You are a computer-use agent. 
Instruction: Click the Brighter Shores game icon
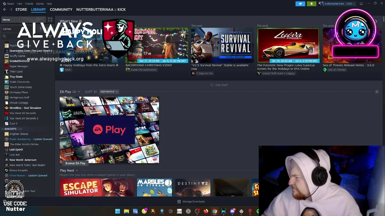[x=7, y=134]
